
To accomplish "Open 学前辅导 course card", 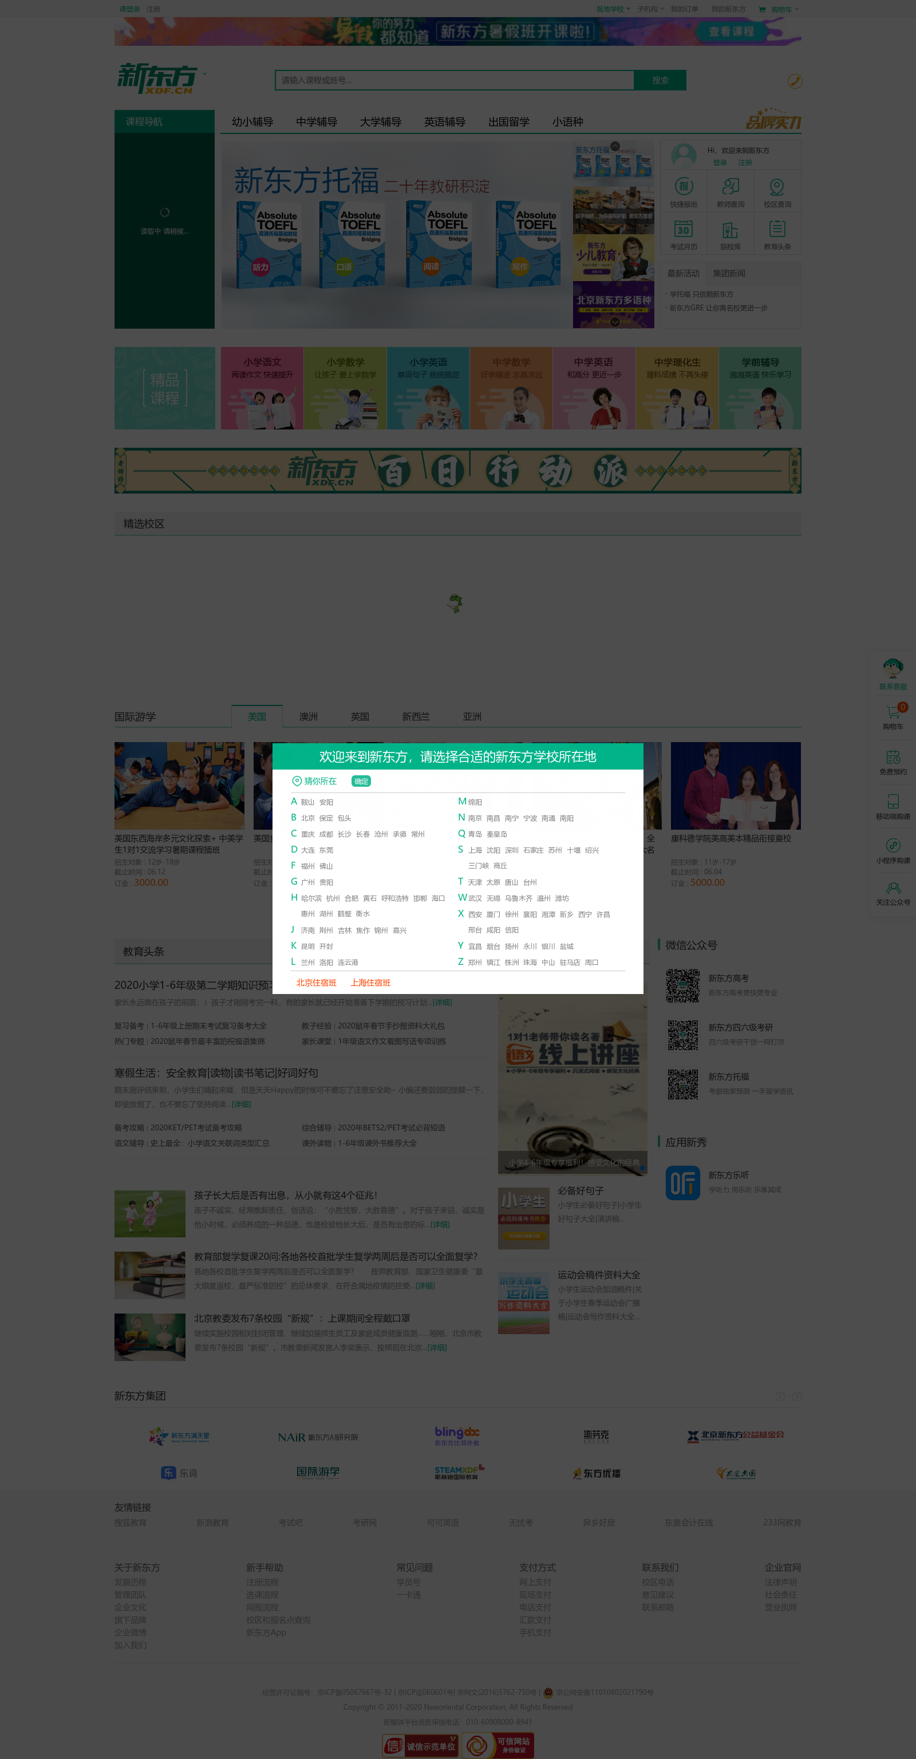I will click(760, 388).
